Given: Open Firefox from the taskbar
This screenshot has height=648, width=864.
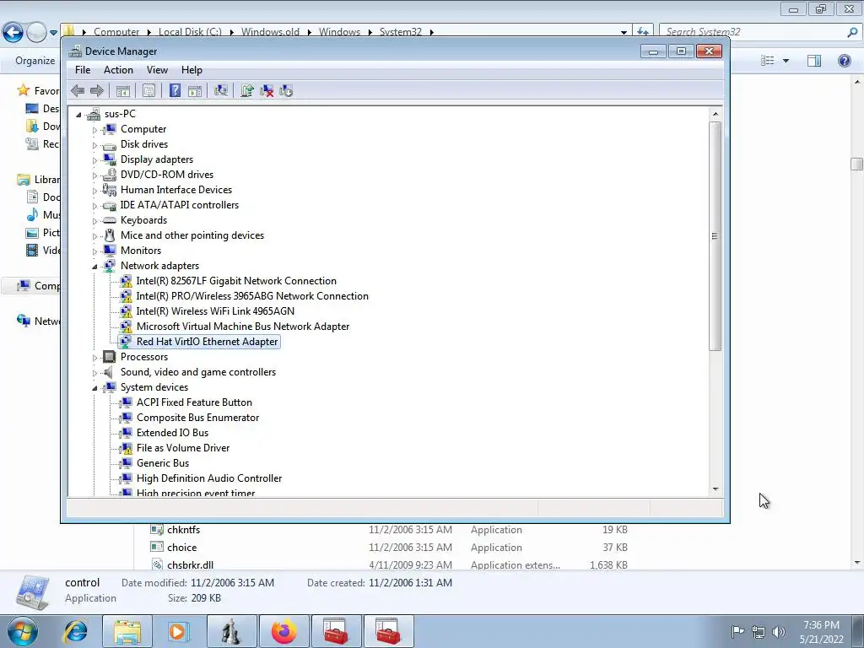Looking at the screenshot, I should (284, 631).
